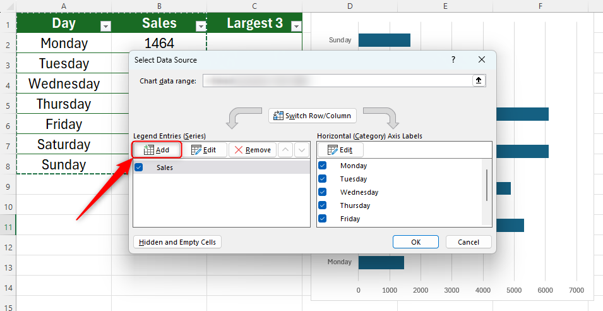Click the Day header cell

point(64,23)
